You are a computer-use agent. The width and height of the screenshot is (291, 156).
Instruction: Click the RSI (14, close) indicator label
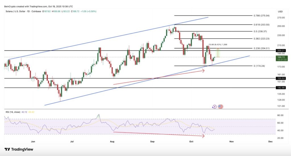[x=13, y=112]
